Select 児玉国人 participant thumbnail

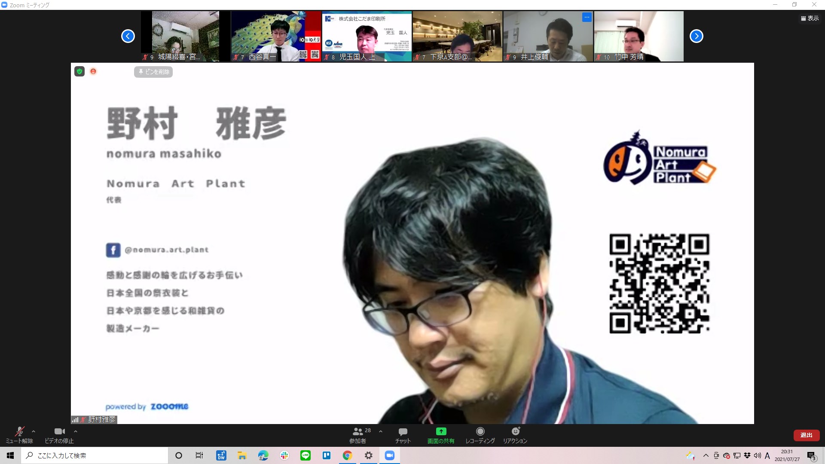coord(367,36)
